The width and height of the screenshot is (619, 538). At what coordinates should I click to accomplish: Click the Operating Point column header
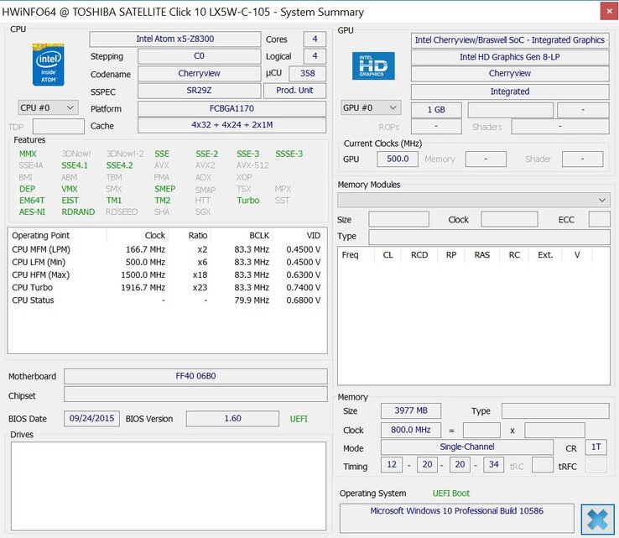click(41, 236)
